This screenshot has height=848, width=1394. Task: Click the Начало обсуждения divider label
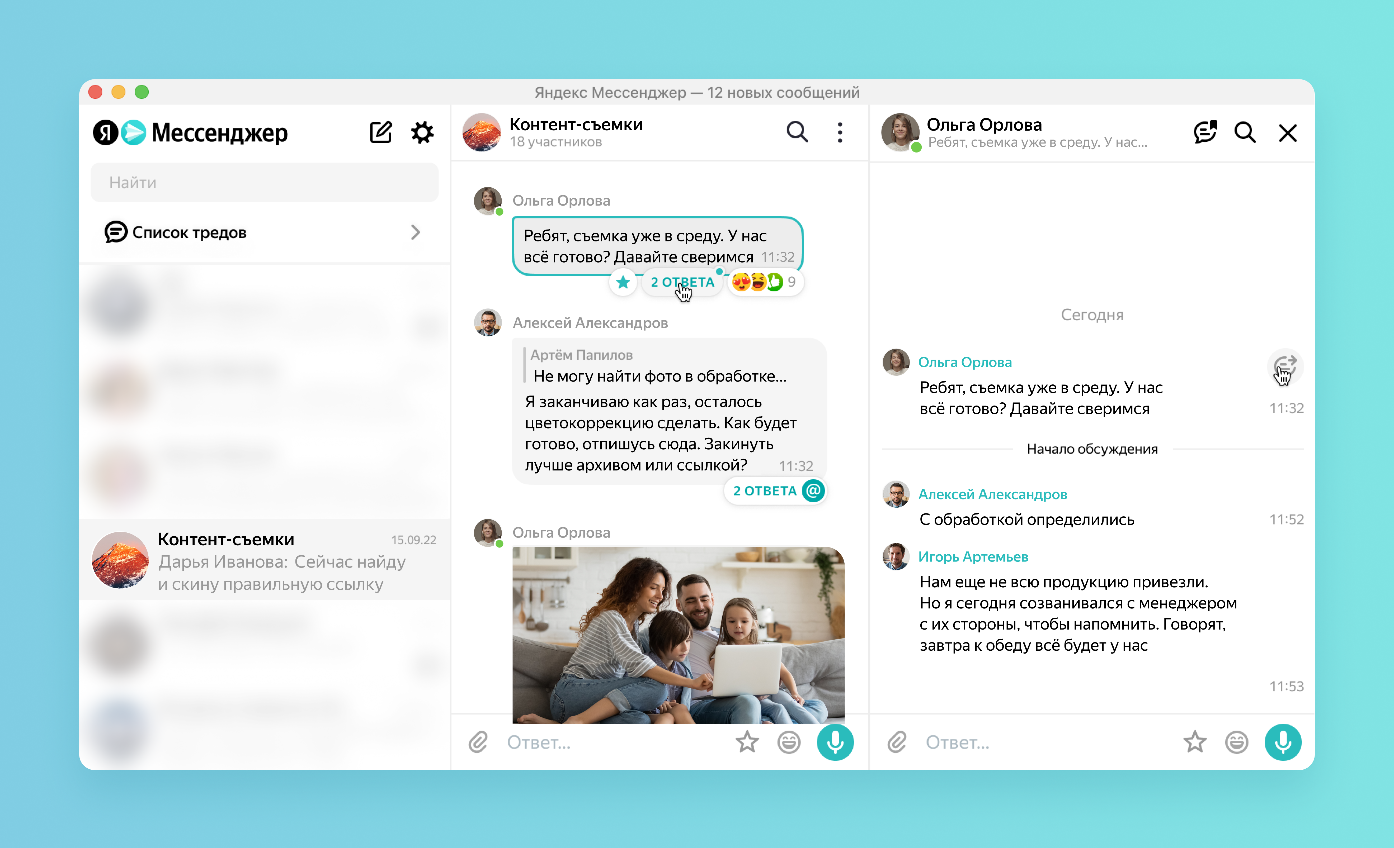(x=1092, y=449)
